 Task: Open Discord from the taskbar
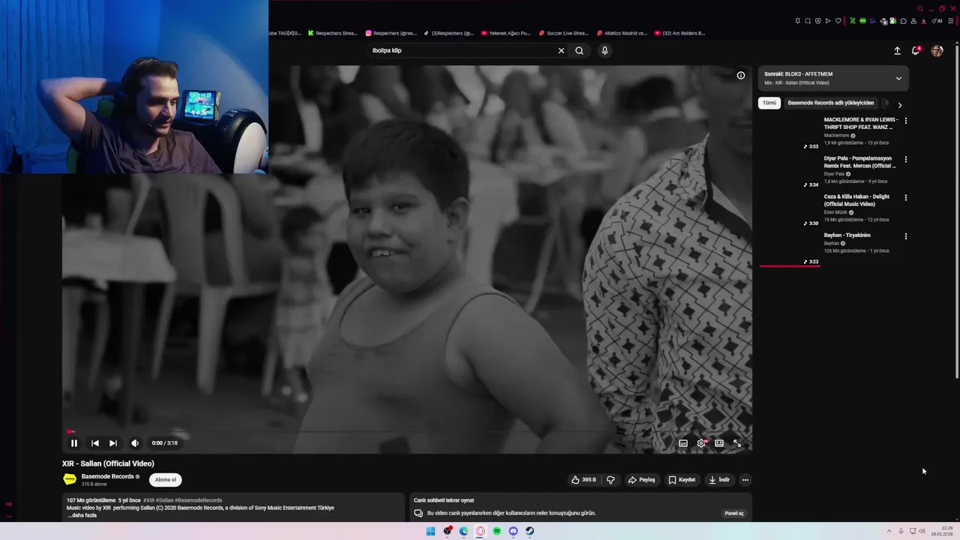(x=513, y=531)
